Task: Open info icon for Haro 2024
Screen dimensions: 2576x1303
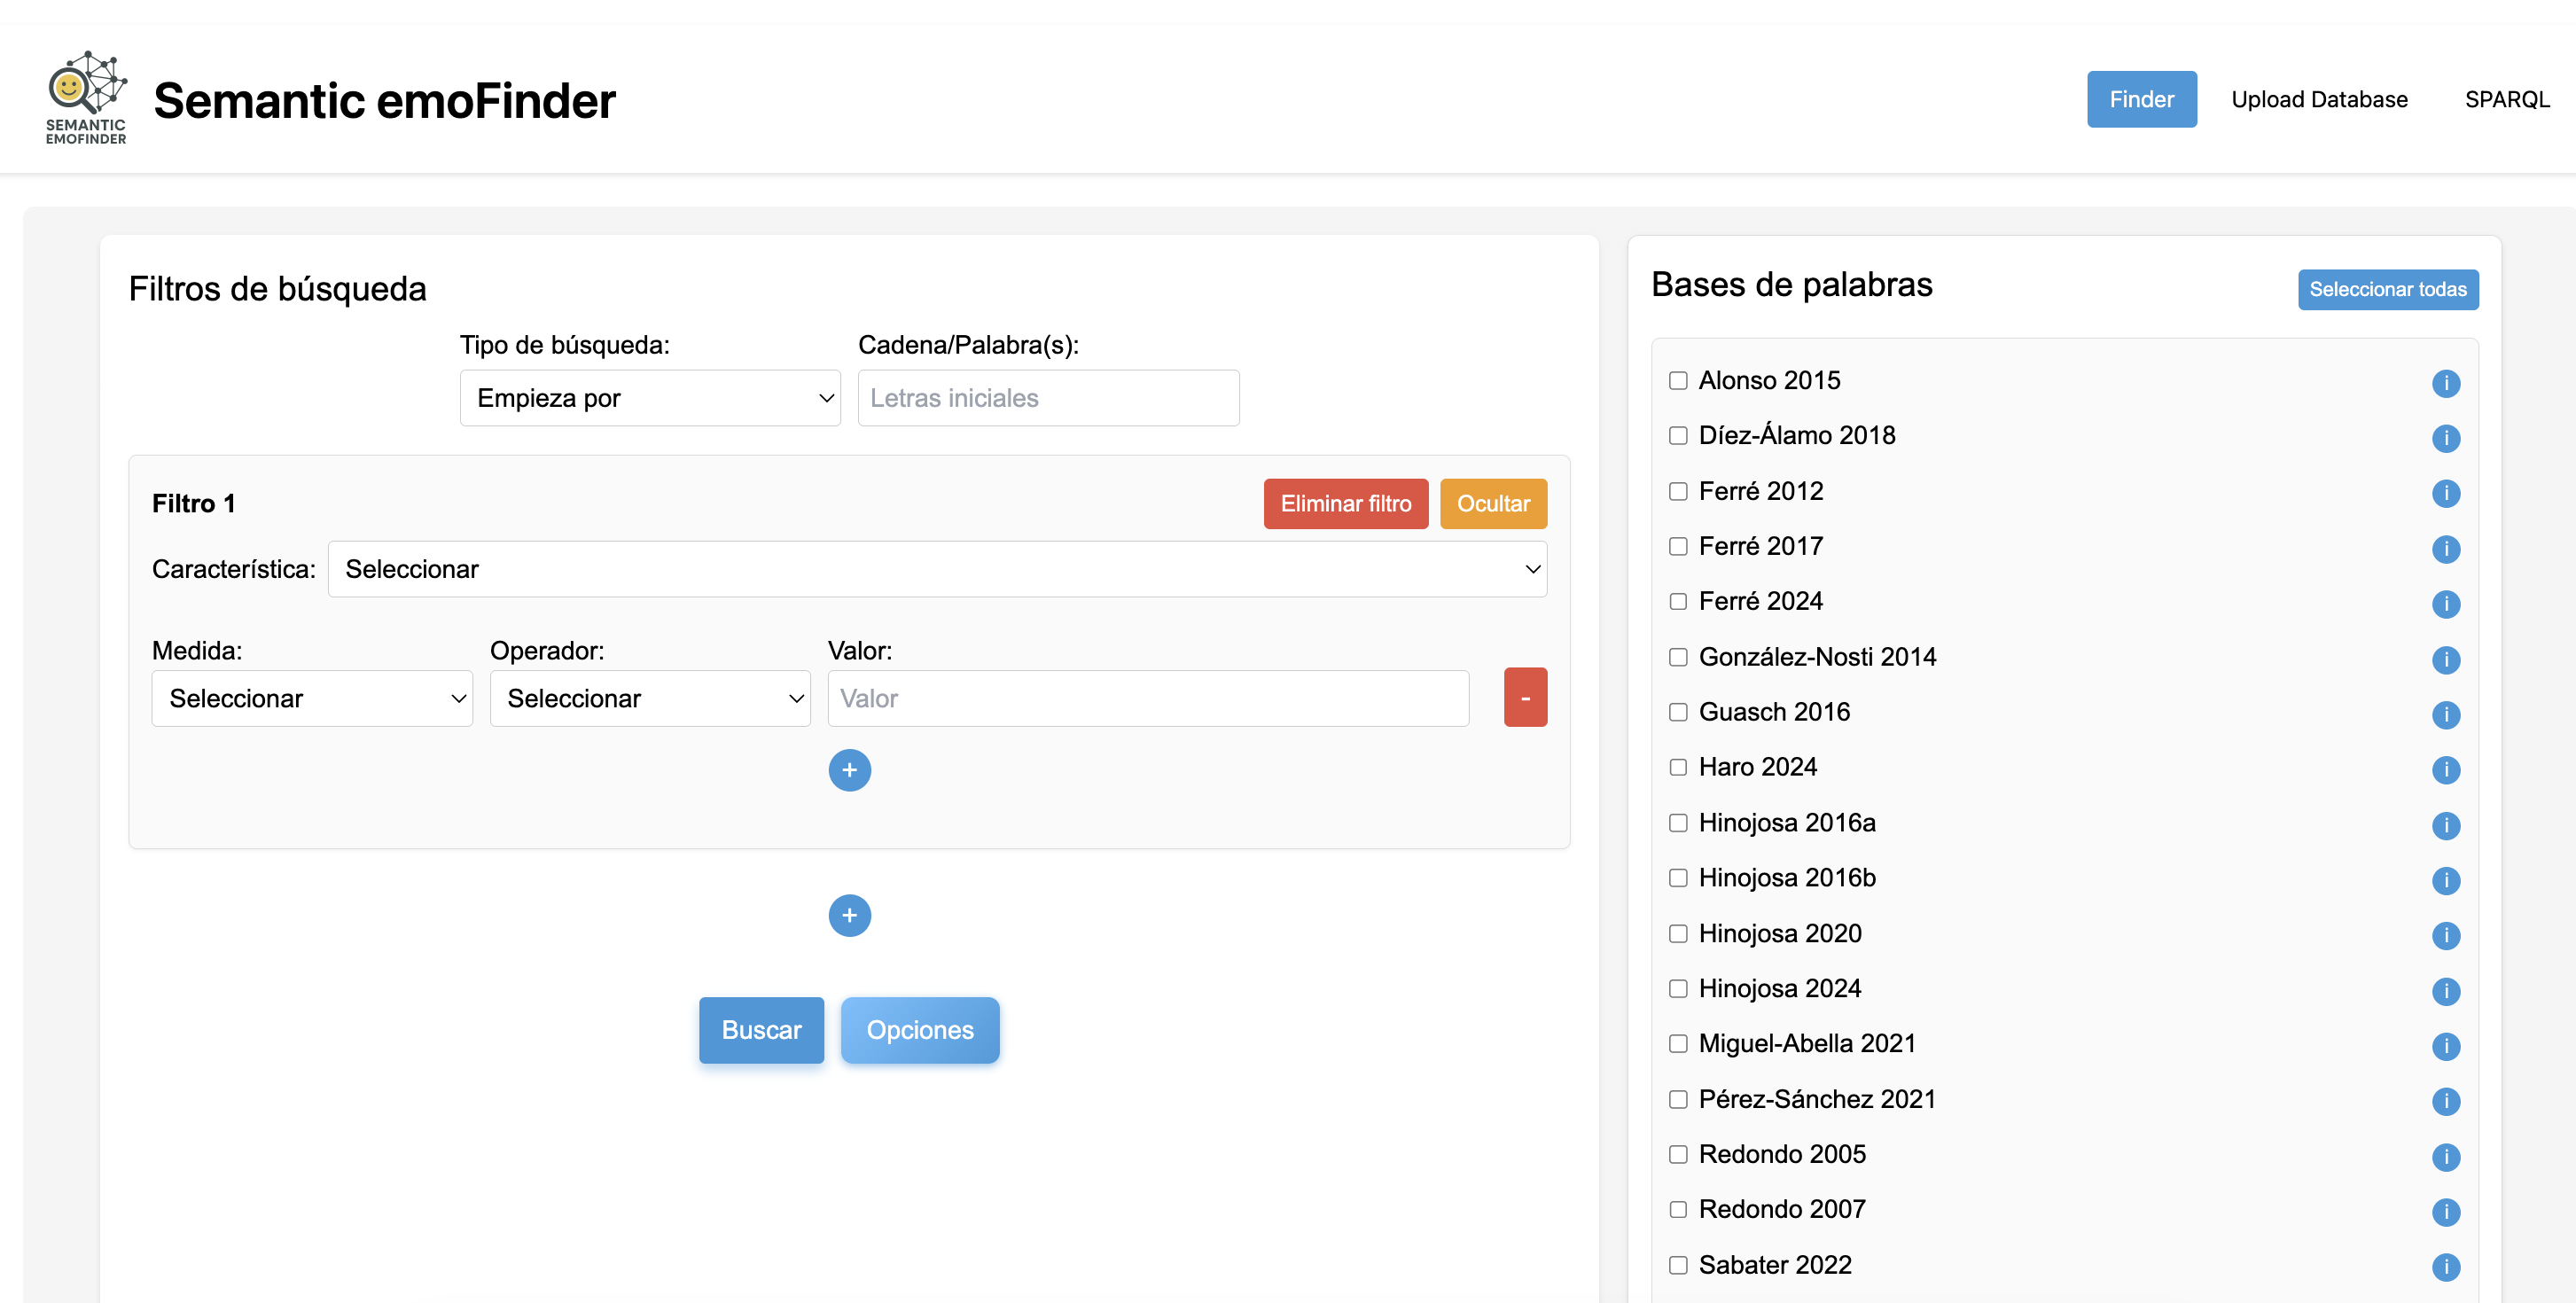Action: coord(2445,770)
